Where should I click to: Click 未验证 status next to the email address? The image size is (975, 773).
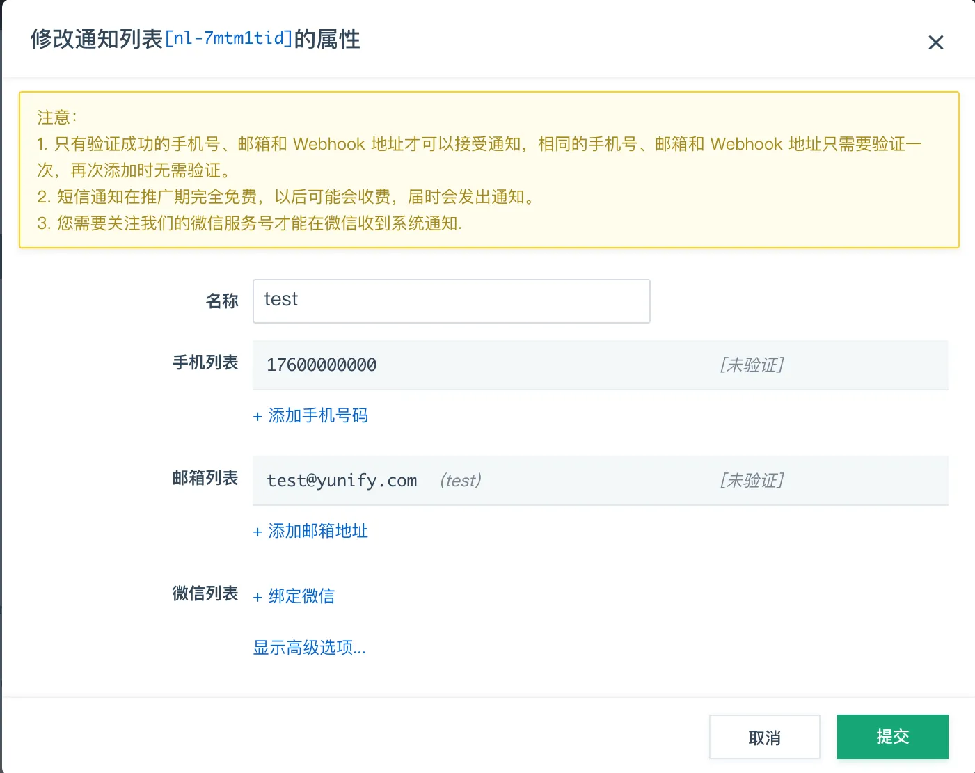click(752, 481)
